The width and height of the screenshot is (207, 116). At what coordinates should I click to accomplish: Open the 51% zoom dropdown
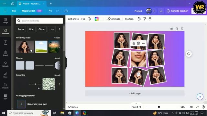[x=182, y=107]
